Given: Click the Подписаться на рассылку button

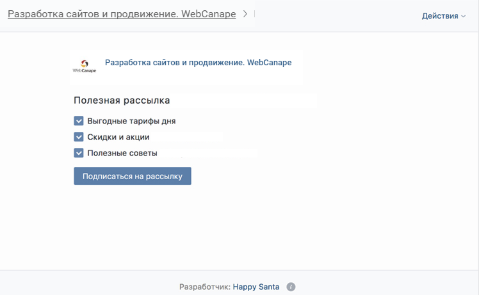Looking at the screenshot, I should tap(133, 176).
